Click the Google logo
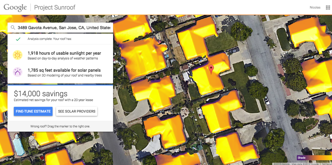 (x=15, y=7)
